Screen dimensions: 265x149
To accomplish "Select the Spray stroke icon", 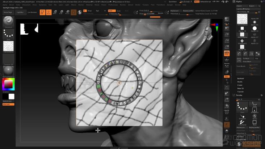I will [255, 116].
